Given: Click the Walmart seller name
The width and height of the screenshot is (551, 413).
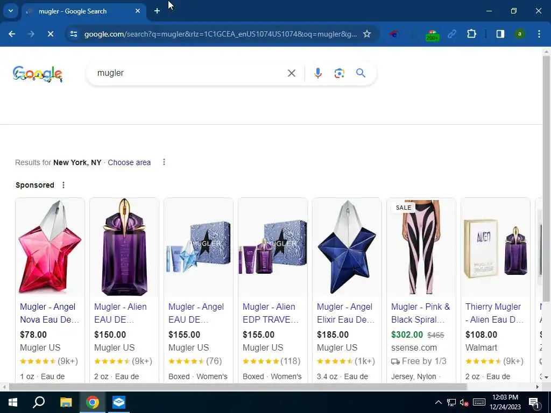Looking at the screenshot, I should [x=481, y=348].
